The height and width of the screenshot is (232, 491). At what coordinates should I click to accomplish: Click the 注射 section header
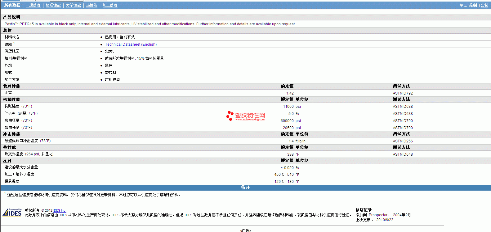point(7,161)
